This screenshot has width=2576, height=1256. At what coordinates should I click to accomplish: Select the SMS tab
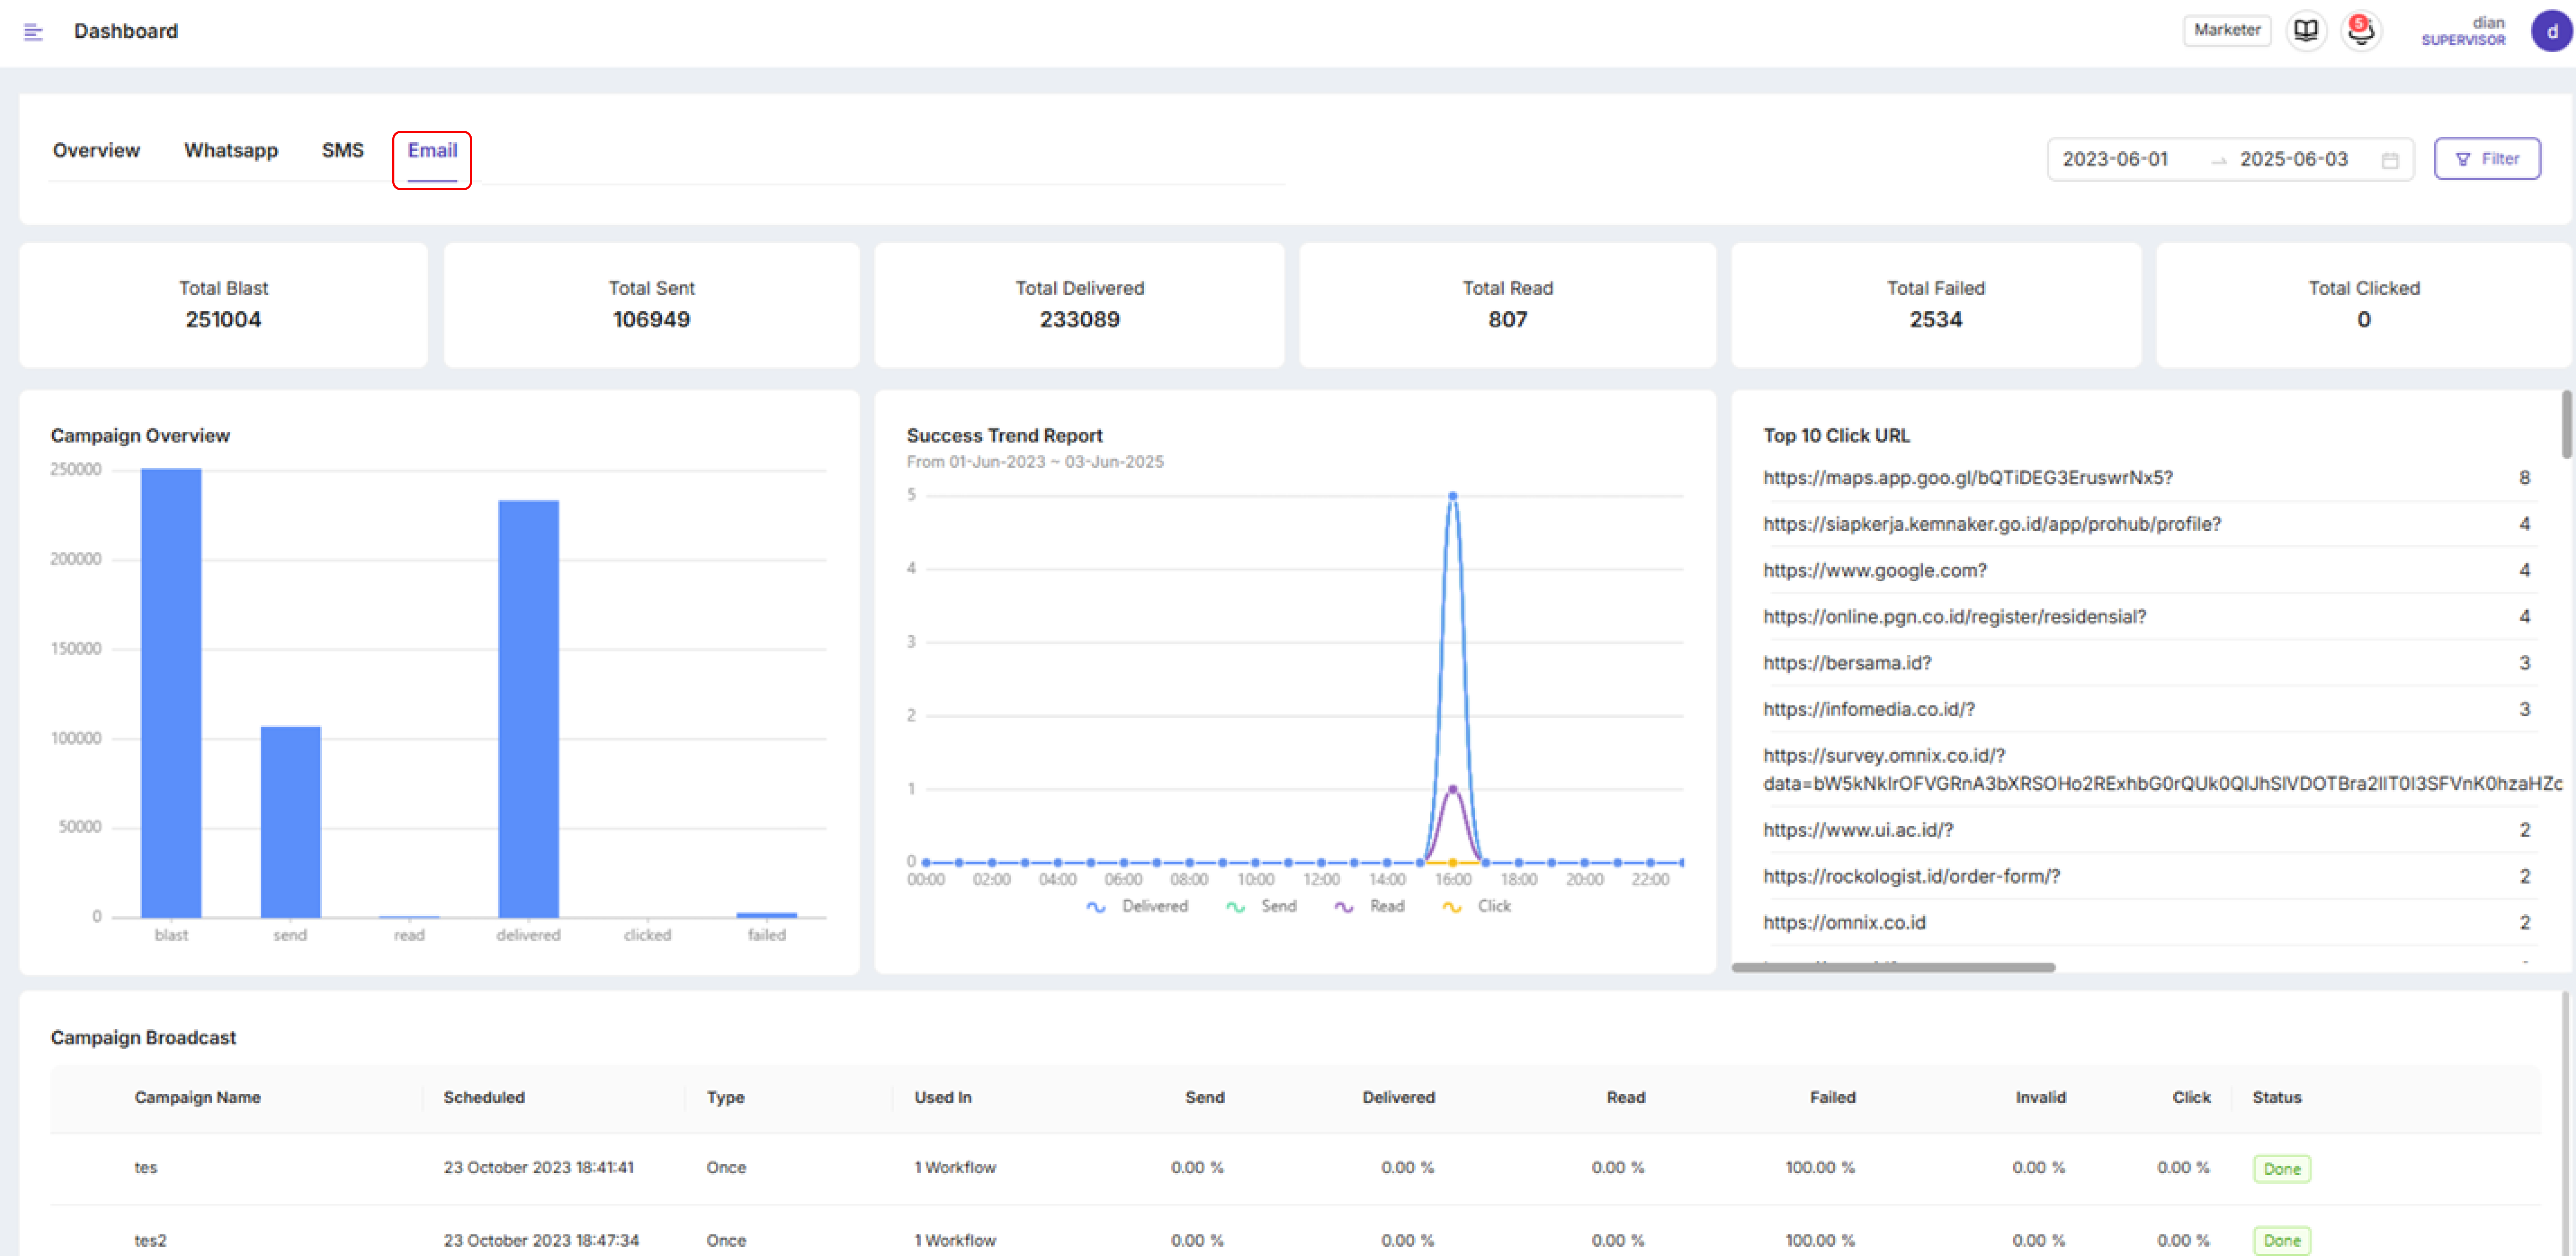(342, 150)
